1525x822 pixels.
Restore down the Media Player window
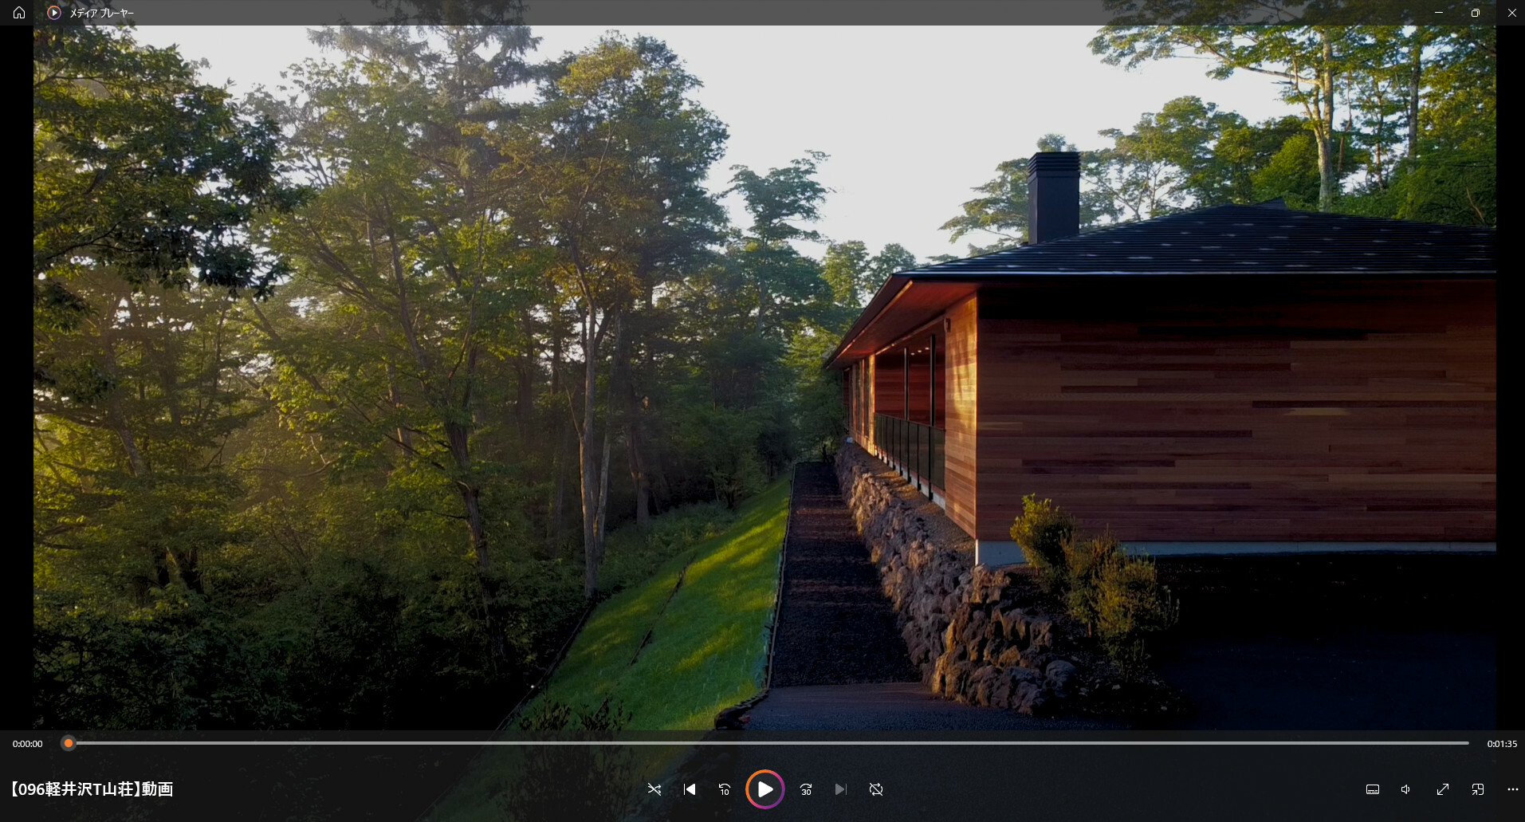[x=1476, y=13]
